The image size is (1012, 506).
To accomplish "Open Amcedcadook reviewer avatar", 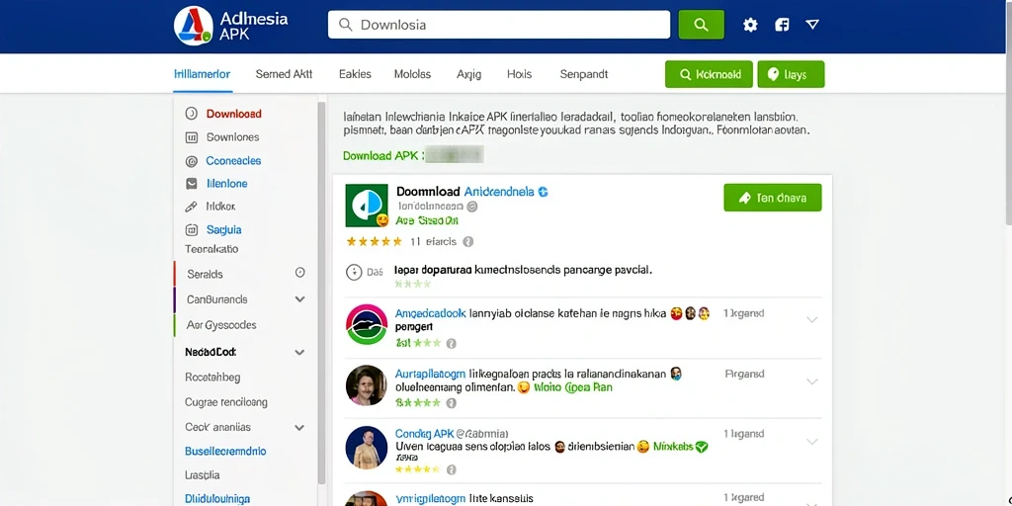I will click(367, 324).
